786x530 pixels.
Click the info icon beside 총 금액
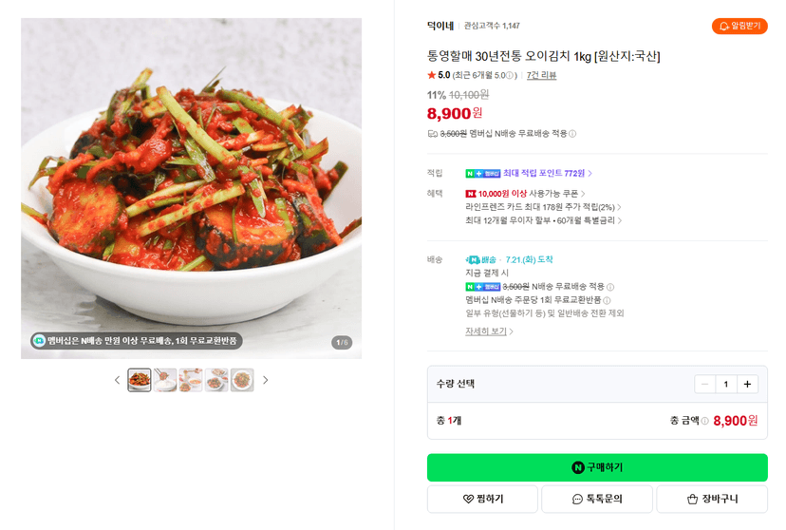(x=704, y=421)
